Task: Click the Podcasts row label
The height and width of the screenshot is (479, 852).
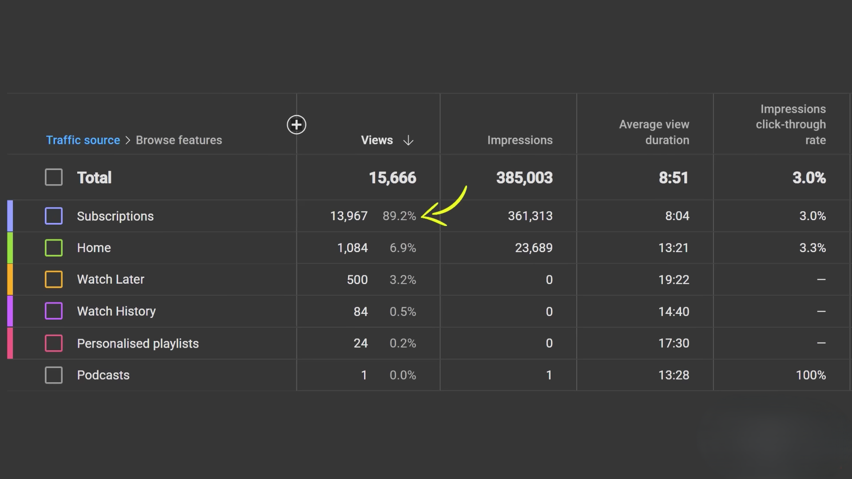Action: (103, 375)
